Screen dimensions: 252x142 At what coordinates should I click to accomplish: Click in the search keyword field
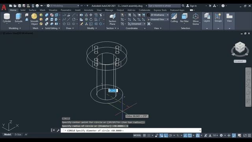(x=164, y=6)
